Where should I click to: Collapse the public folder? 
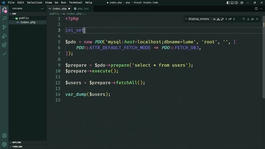(28, 18)
